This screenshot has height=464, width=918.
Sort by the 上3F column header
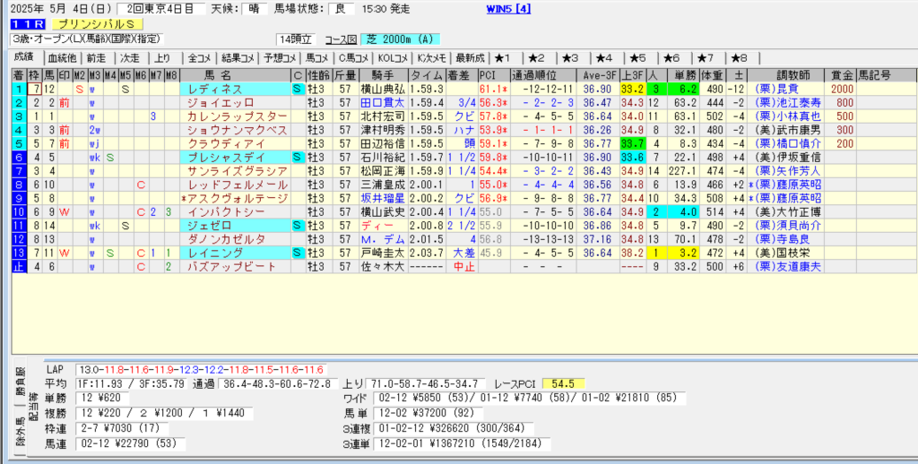click(x=632, y=73)
